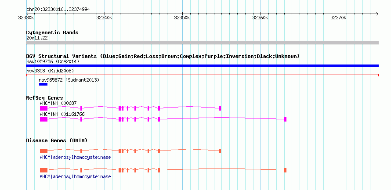Click the gray 20q11.22 cytoband bar
Image resolution: width=391 pixels, height=190 pixels.
202,43
